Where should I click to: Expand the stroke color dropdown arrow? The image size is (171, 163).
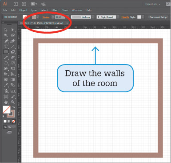click(38, 17)
